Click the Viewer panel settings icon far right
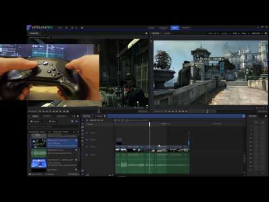269x202 pixels. (x=266, y=34)
